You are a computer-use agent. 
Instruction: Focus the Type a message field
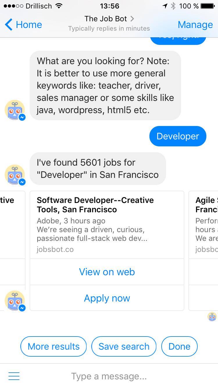click(109, 376)
